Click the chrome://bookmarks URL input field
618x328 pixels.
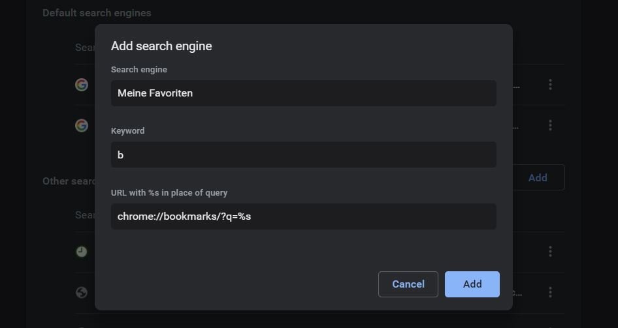[303, 216]
